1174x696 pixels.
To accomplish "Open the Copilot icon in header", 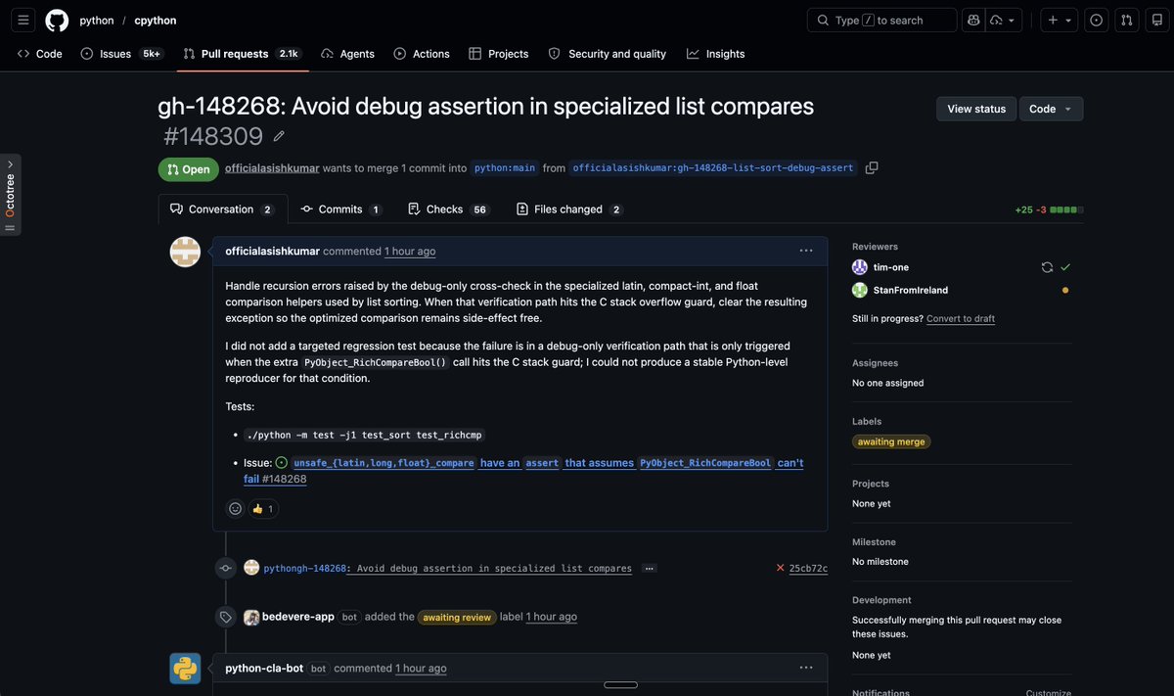I will pos(973,20).
